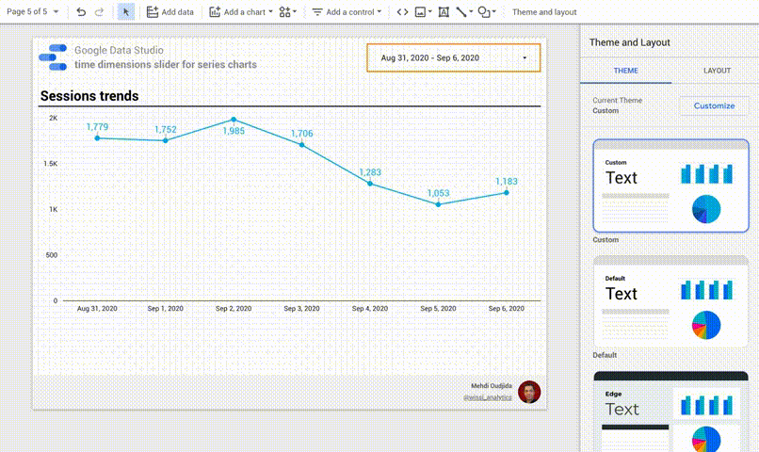Switch to the LAYOUT tab
This screenshot has width=759, height=452.
point(717,71)
